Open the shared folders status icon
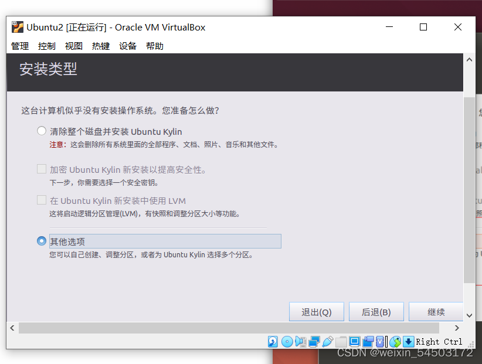The height and width of the screenshot is (364, 482). [x=341, y=341]
